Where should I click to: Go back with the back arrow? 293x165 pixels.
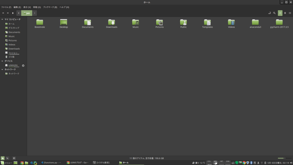pyautogui.click(x=3, y=13)
